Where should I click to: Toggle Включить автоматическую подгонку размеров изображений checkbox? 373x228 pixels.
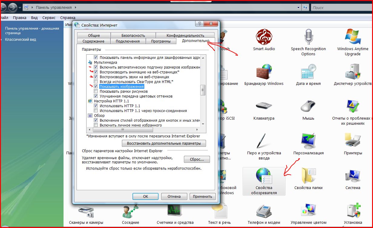(x=96, y=67)
